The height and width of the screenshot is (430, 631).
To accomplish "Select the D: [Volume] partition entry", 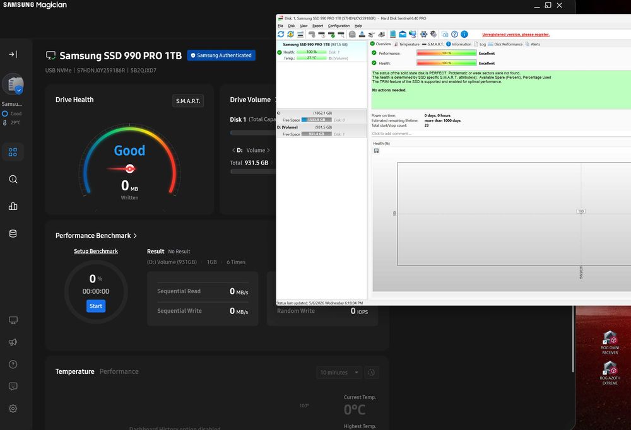I will click(322, 131).
